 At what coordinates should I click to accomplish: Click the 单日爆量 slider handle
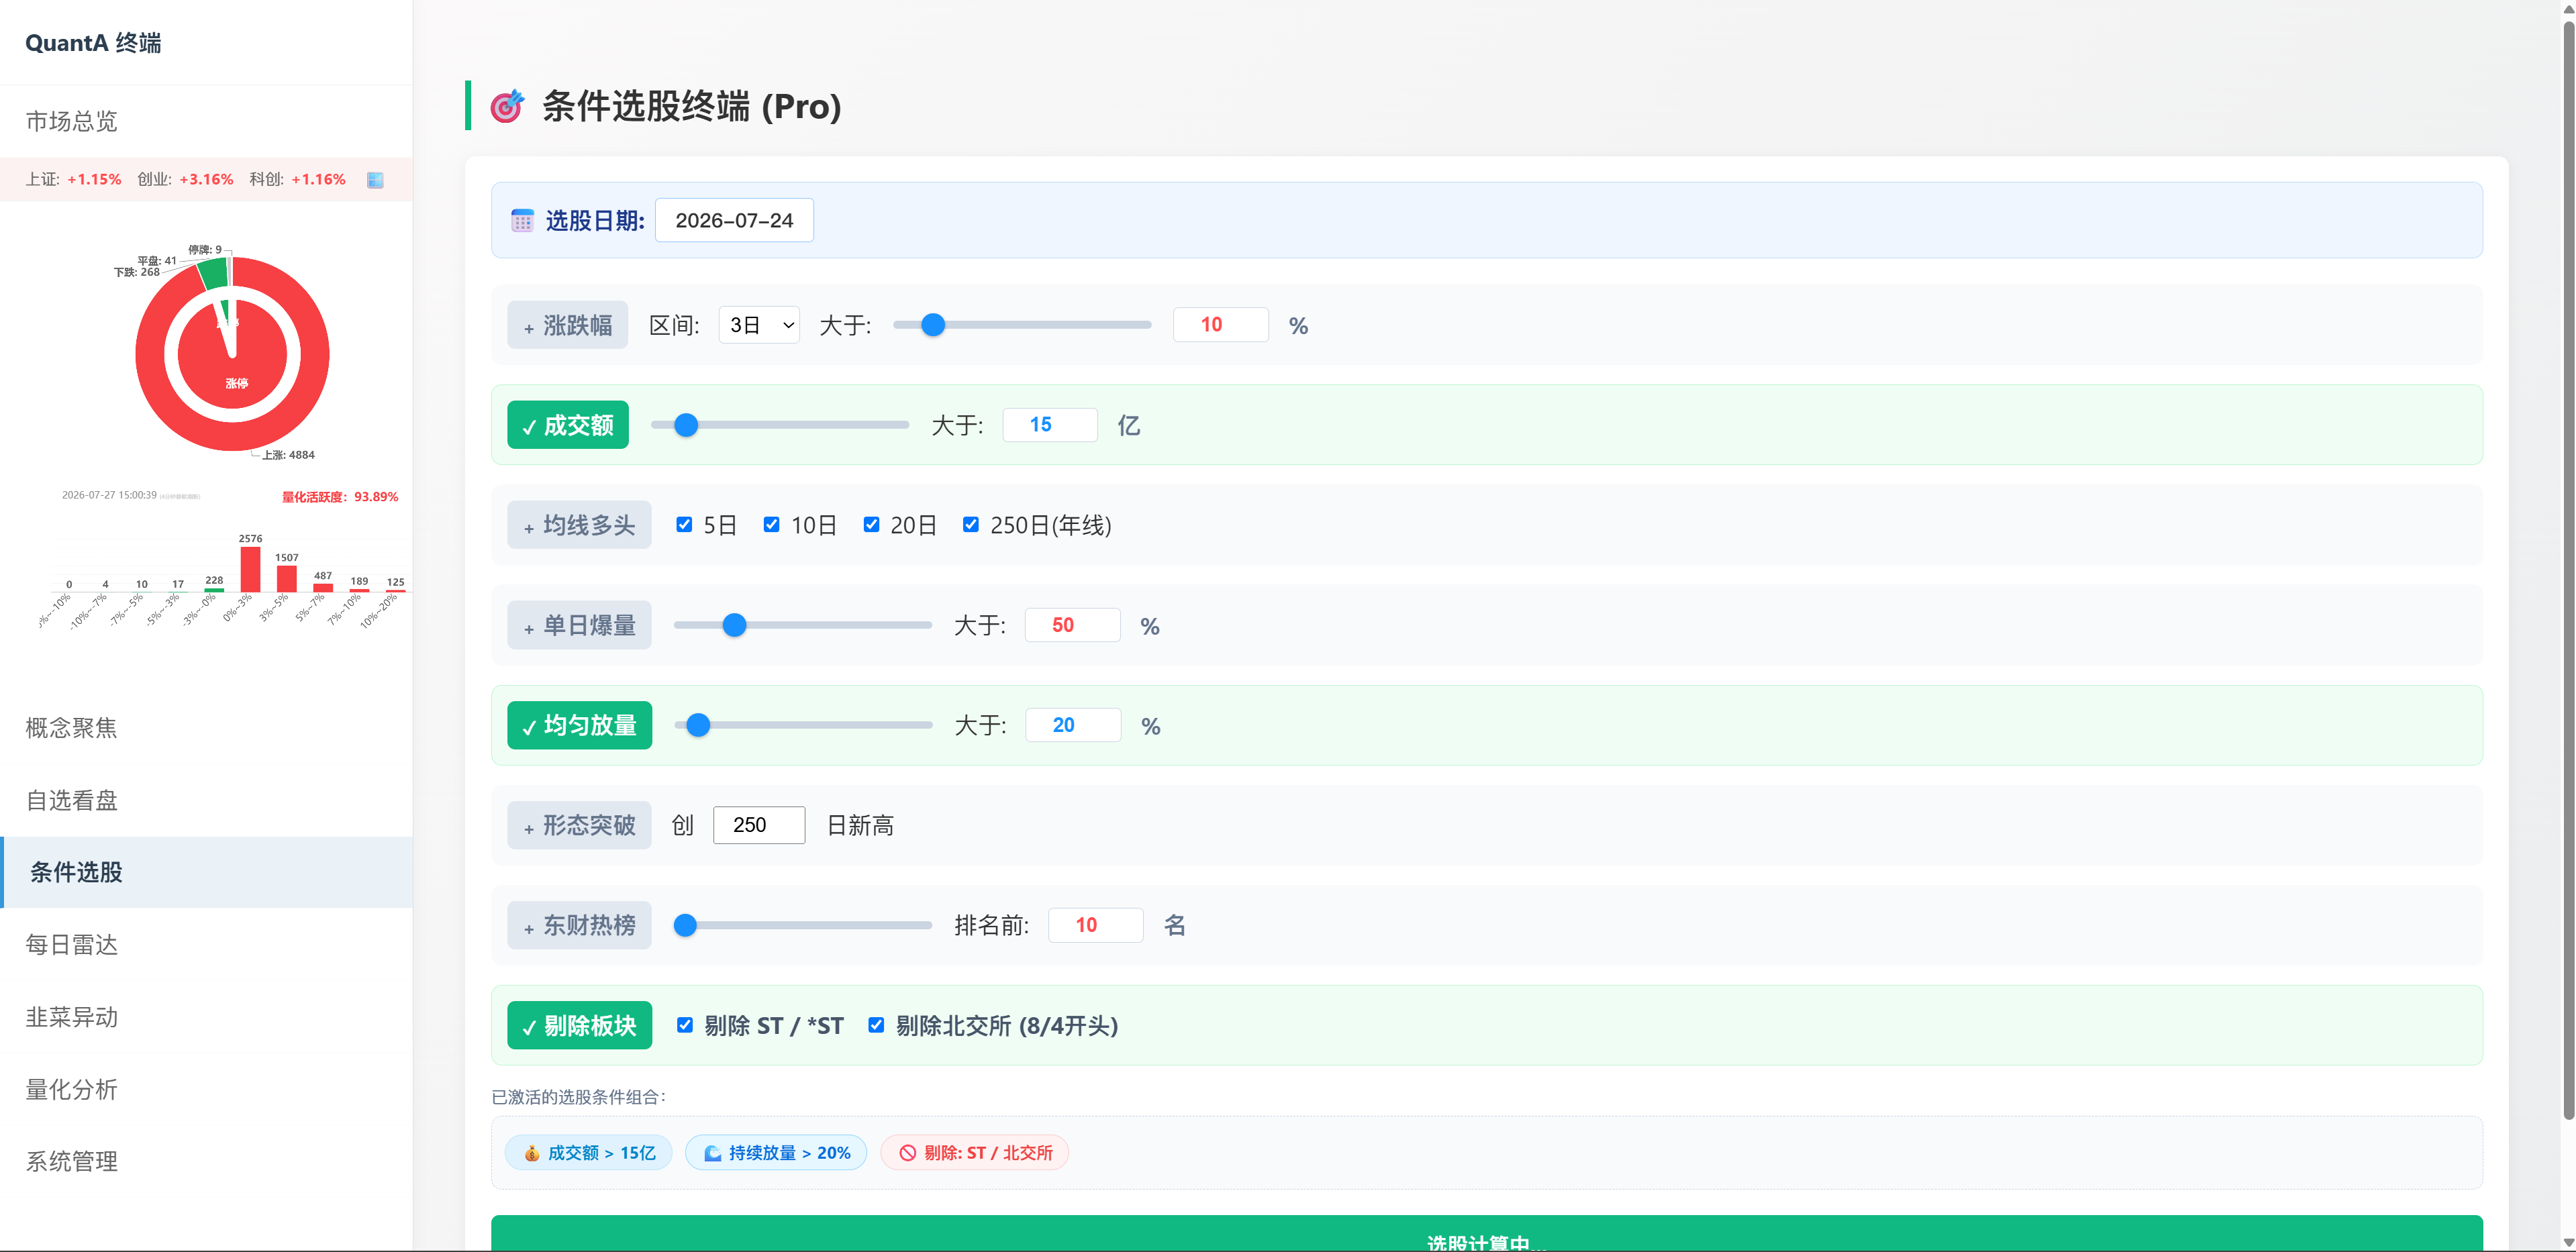coord(734,625)
